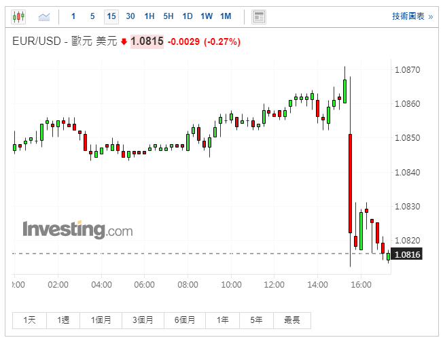This screenshot has height=342, width=443.
Task: Choose the 30 minute interval
Action: (x=130, y=16)
